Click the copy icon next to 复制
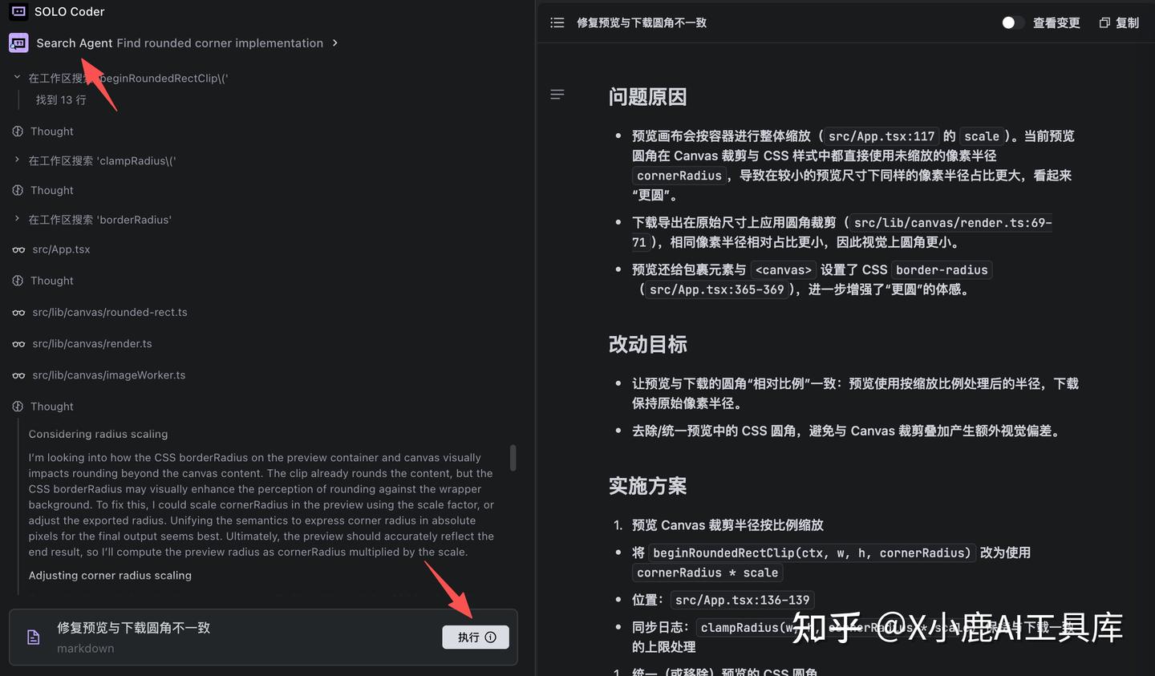1155x676 pixels. 1104,22
